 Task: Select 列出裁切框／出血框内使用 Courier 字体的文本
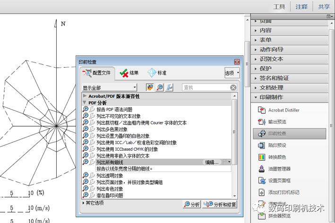[x=141, y=123]
